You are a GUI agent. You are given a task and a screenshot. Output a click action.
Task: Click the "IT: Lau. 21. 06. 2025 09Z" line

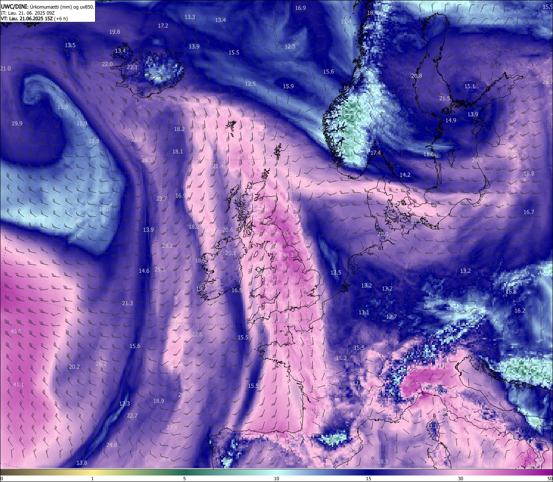point(28,13)
